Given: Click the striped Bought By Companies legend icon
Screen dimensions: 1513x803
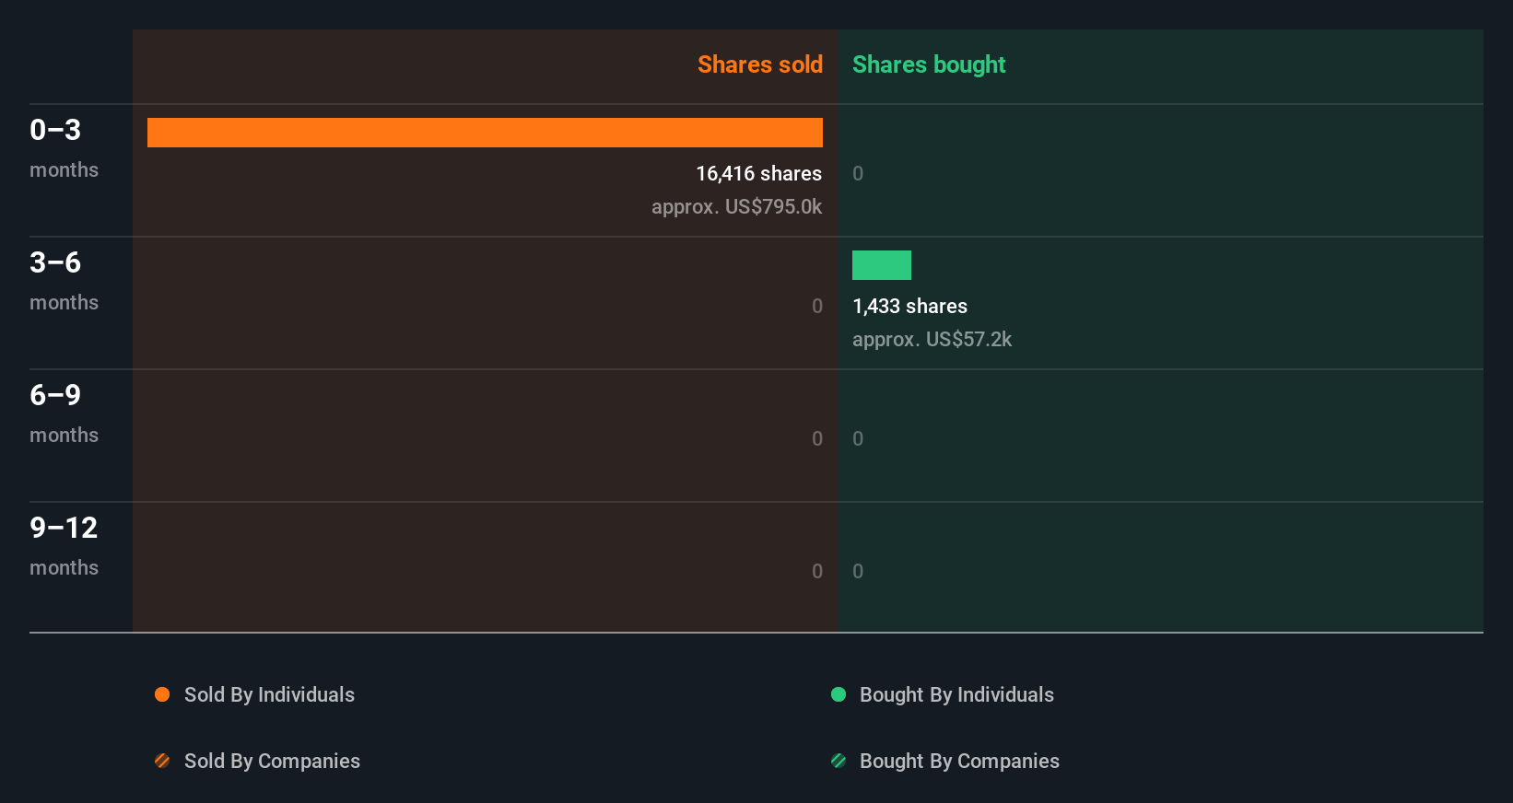Looking at the screenshot, I should pyautogui.click(x=839, y=761).
